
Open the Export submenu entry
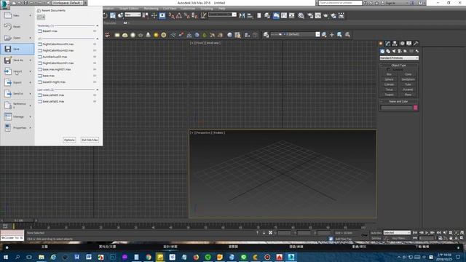(17, 82)
